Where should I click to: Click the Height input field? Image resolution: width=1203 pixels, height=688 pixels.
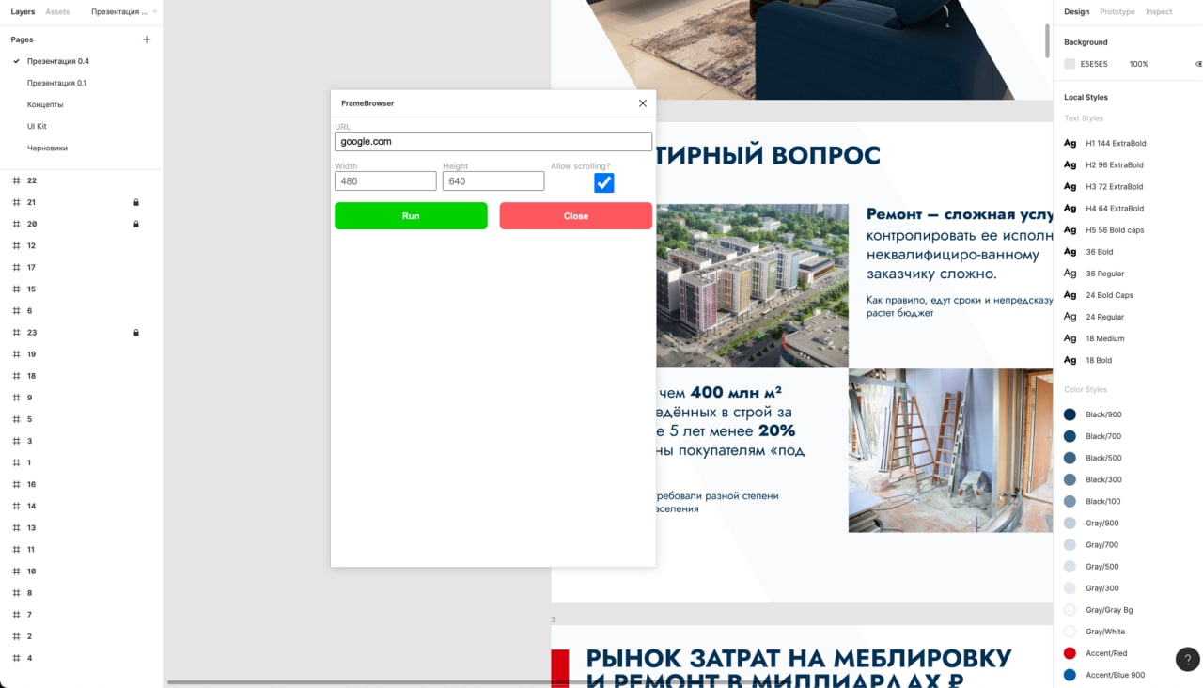click(493, 180)
